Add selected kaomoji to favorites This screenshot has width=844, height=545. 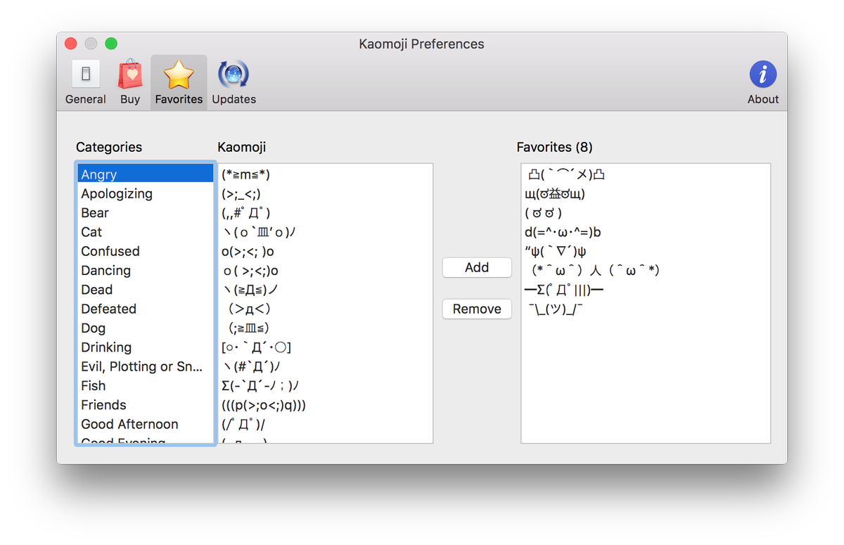(477, 267)
